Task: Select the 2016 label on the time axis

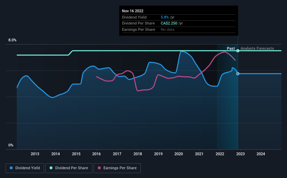Action: coord(96,154)
